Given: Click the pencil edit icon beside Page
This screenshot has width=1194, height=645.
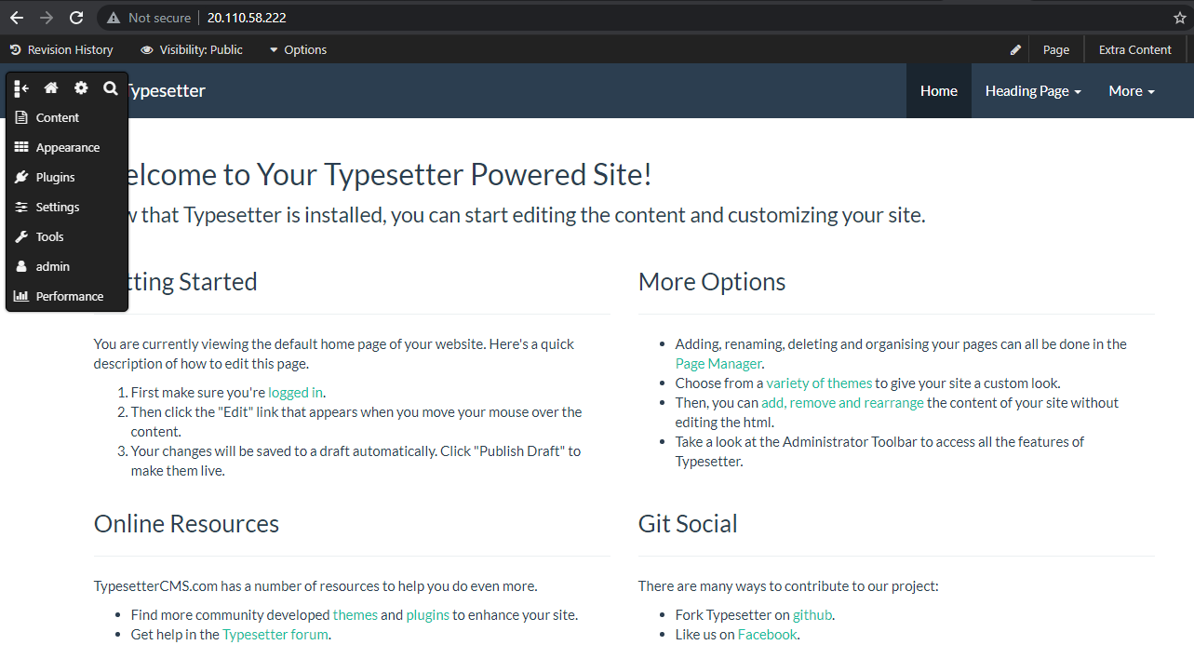Looking at the screenshot, I should (x=1016, y=50).
